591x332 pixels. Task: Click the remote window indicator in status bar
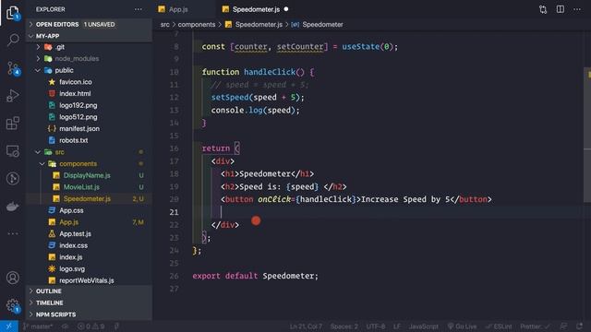tap(9, 326)
